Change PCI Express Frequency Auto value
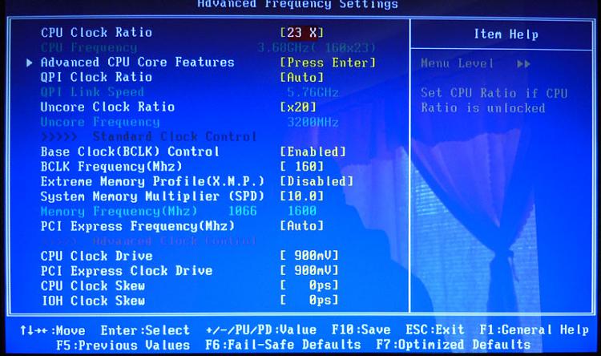Screen dimensions: 601x356 coord(301,226)
